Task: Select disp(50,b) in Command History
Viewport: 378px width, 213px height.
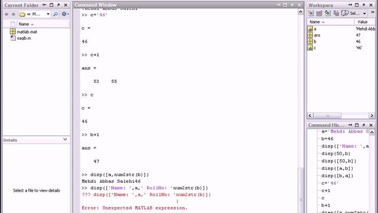Action: [336, 154]
